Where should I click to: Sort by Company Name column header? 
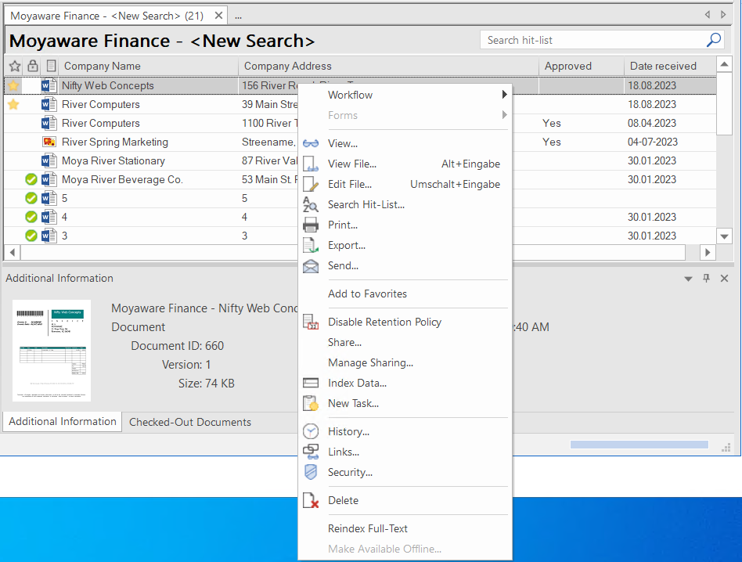[149, 66]
